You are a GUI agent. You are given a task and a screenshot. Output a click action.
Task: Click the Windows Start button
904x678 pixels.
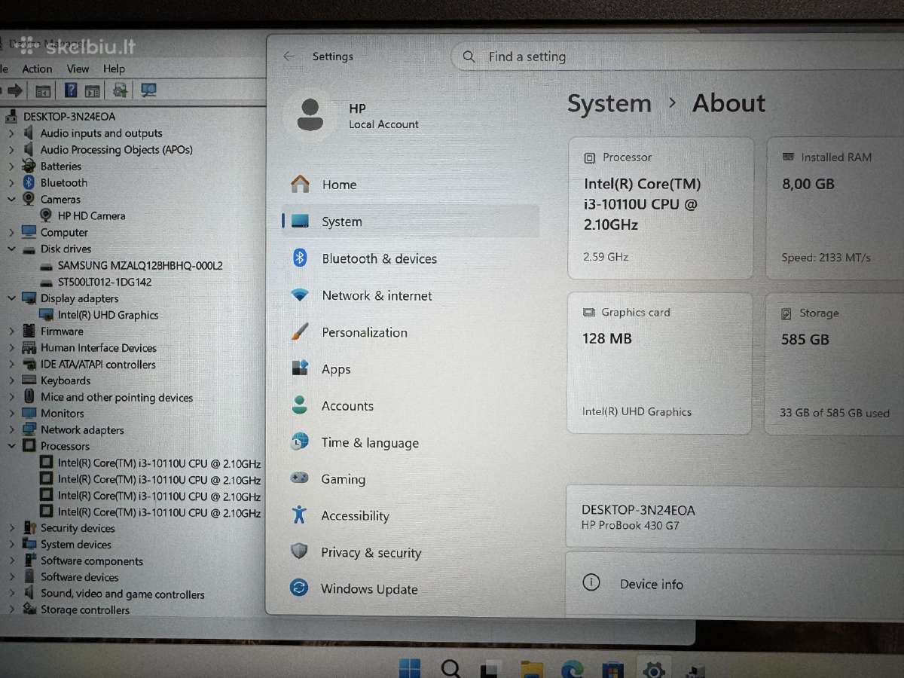410,668
